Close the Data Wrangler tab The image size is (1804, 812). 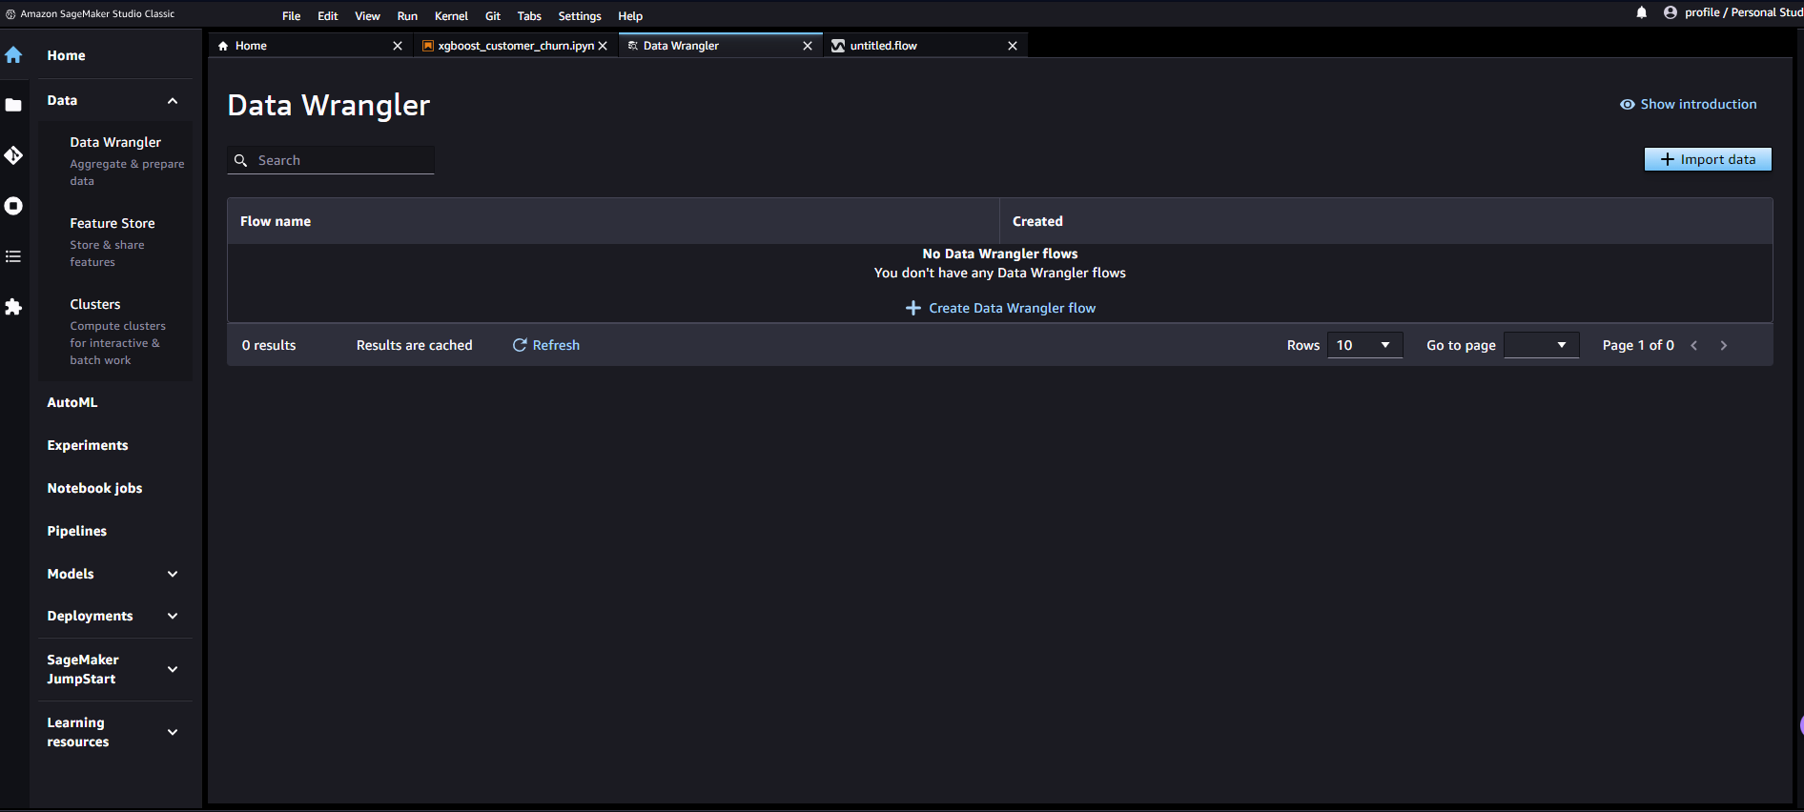pos(808,46)
